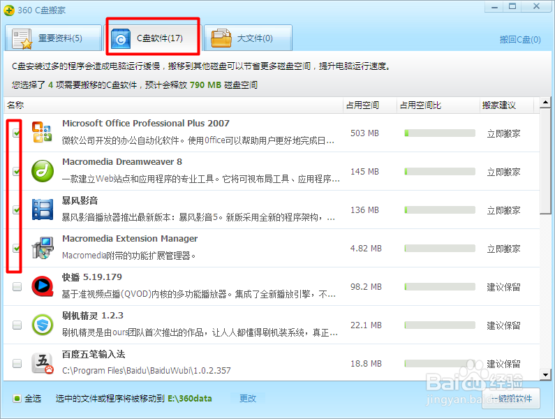This screenshot has width=555, height=419.
Task: Select the C盘软件(17) tab
Action: (x=153, y=38)
